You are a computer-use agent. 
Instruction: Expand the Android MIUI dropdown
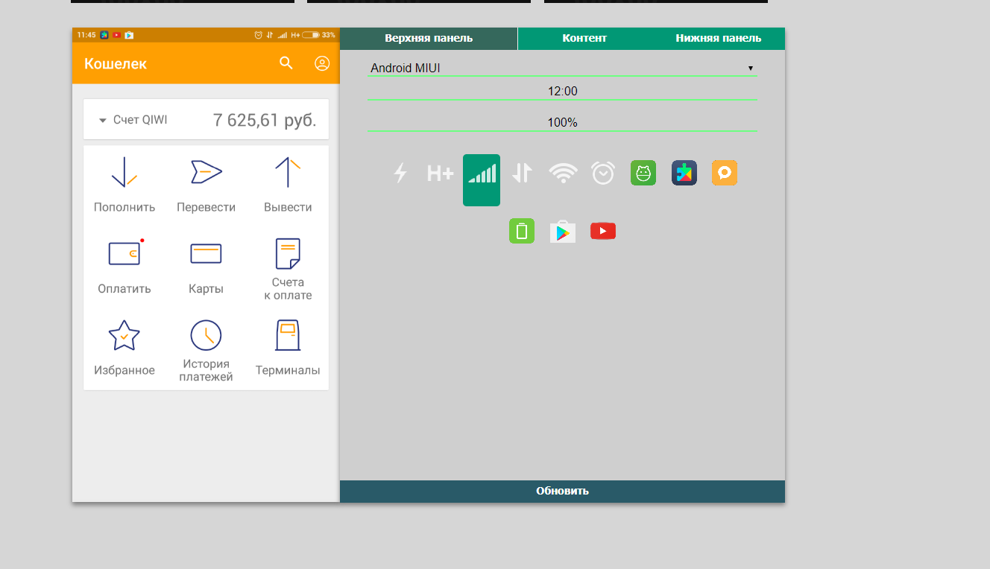[x=562, y=68]
